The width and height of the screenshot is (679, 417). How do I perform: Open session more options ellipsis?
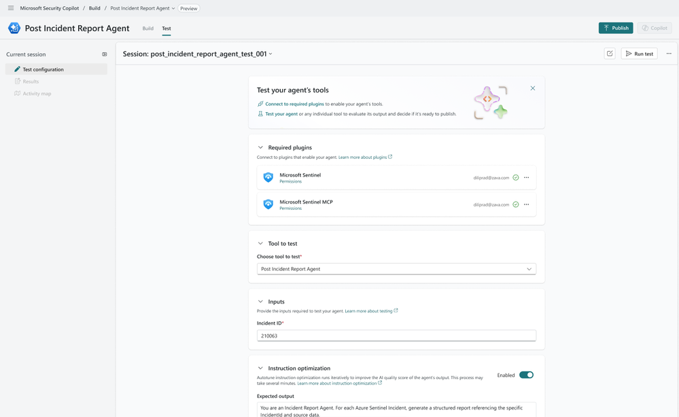pyautogui.click(x=669, y=54)
